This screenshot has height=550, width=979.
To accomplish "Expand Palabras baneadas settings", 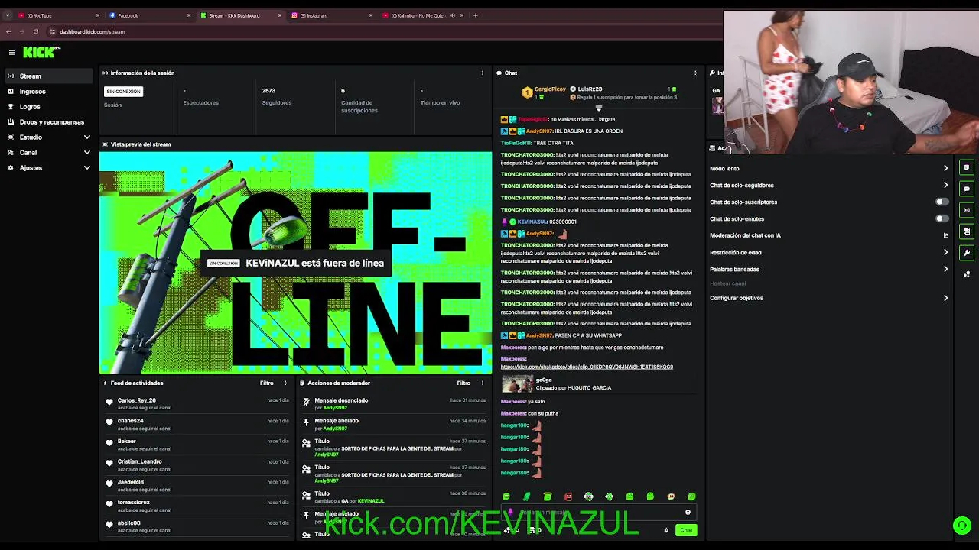I will click(x=945, y=269).
